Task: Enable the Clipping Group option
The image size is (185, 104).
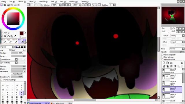Action: (162, 57)
